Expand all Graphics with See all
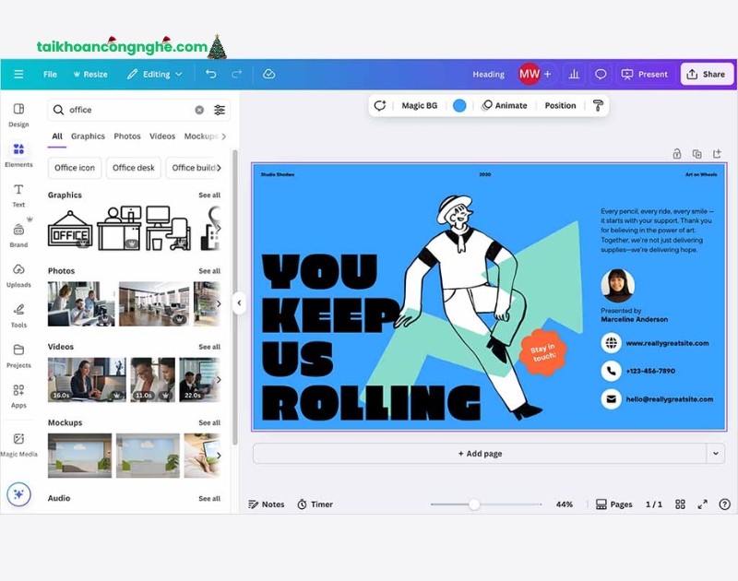Image resolution: width=738 pixels, height=581 pixels. pos(209,196)
